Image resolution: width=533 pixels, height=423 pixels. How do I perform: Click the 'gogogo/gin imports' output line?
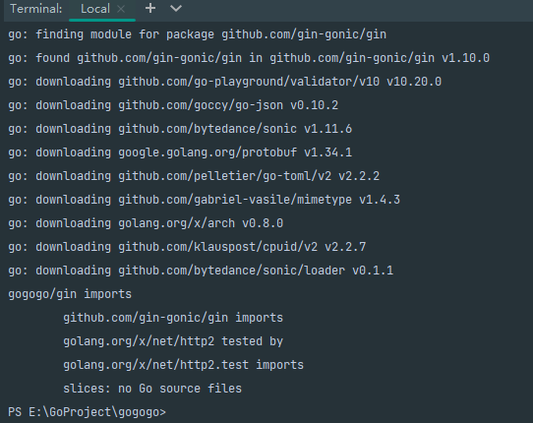pos(70,294)
